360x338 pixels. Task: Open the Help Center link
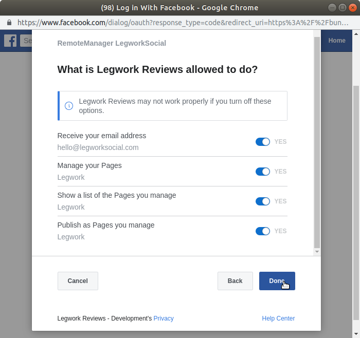[x=278, y=318]
